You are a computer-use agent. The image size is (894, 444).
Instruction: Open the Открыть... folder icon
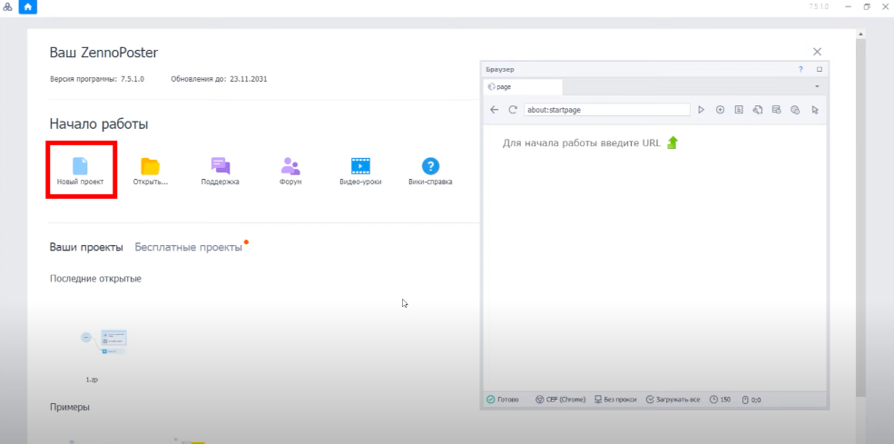click(x=151, y=166)
